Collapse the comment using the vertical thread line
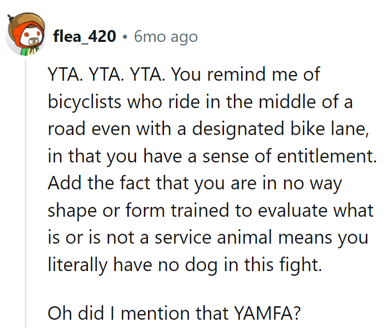388x328 pixels. 26,194
